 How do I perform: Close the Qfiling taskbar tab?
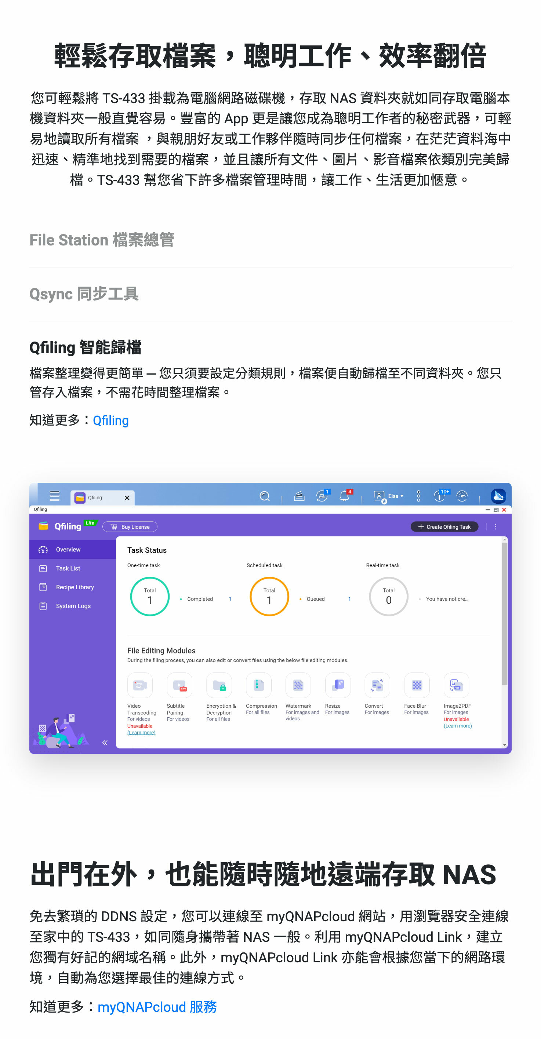[x=127, y=498]
